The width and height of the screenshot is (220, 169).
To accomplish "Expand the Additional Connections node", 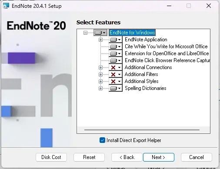I will pyautogui.click(x=100, y=67).
